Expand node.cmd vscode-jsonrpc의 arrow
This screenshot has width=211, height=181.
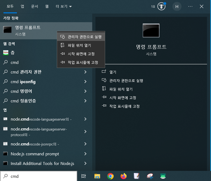tap(85, 144)
